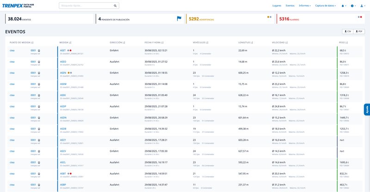Open 0001 link in ASEO row
The height and width of the screenshot is (192, 370).
pos(33,62)
